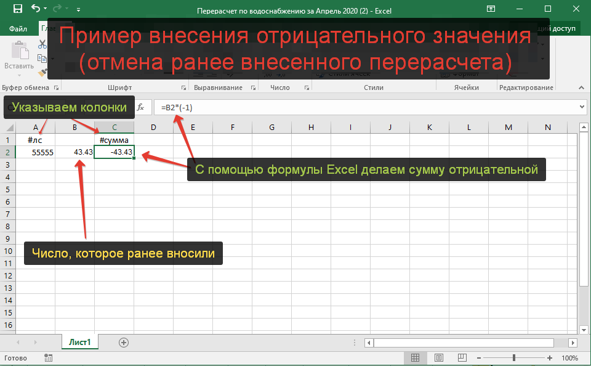Open ribbon display options icon

coord(491,9)
